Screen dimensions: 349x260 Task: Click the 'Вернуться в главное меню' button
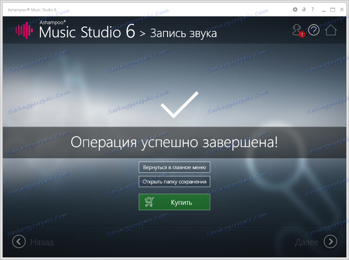pos(174,167)
